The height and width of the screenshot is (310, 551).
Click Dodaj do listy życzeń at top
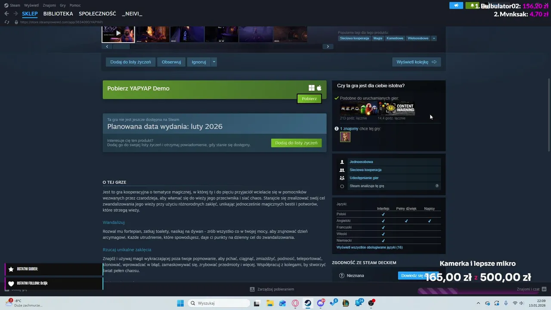[130, 62]
